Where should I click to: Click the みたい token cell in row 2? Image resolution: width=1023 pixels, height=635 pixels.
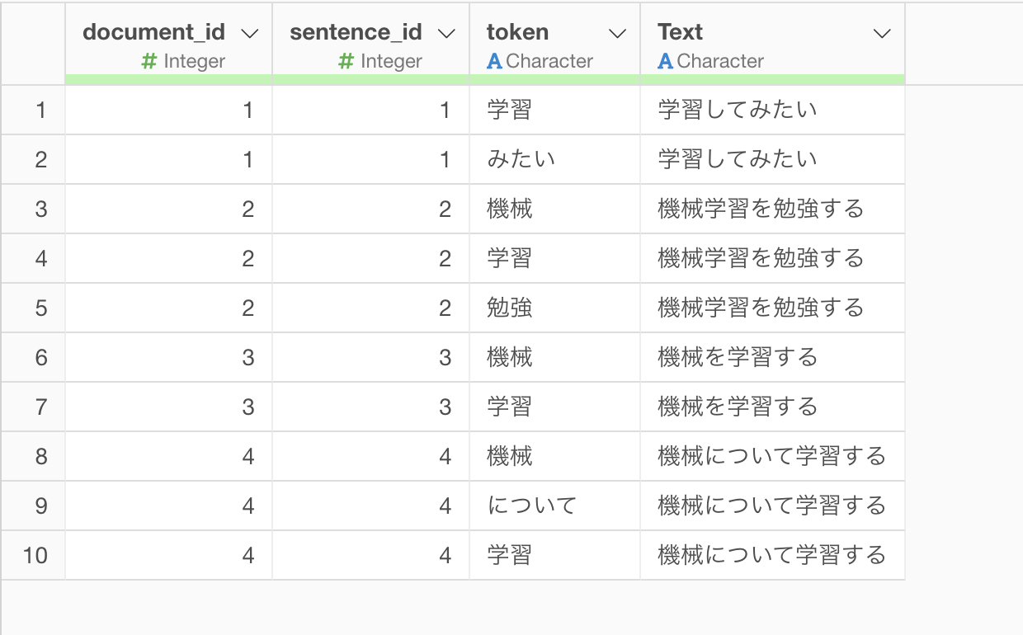click(x=521, y=159)
